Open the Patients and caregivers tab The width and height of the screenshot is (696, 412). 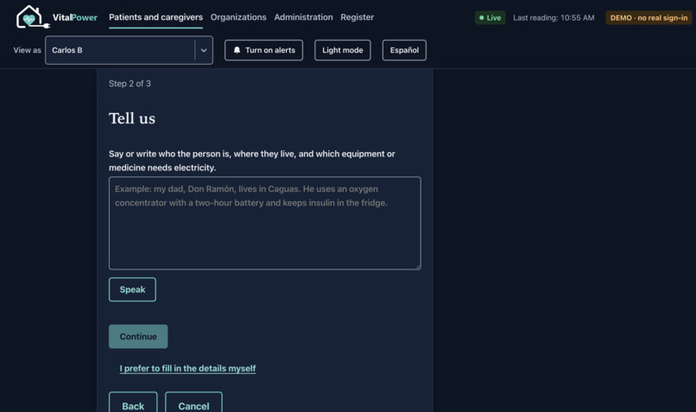click(155, 17)
